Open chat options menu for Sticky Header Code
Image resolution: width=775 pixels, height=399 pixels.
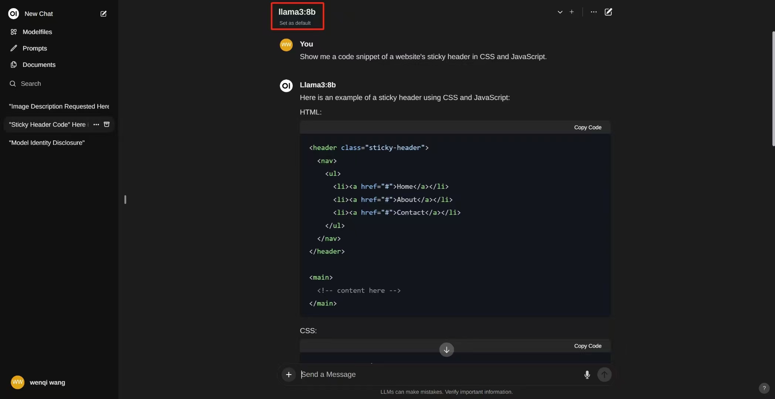coord(96,125)
